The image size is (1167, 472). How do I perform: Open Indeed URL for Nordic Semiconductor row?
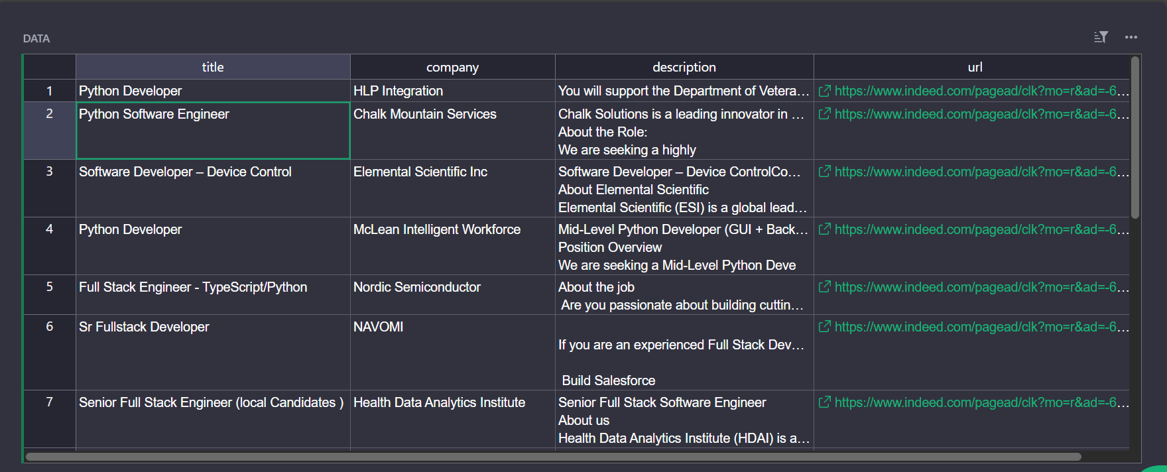pyautogui.click(x=981, y=287)
